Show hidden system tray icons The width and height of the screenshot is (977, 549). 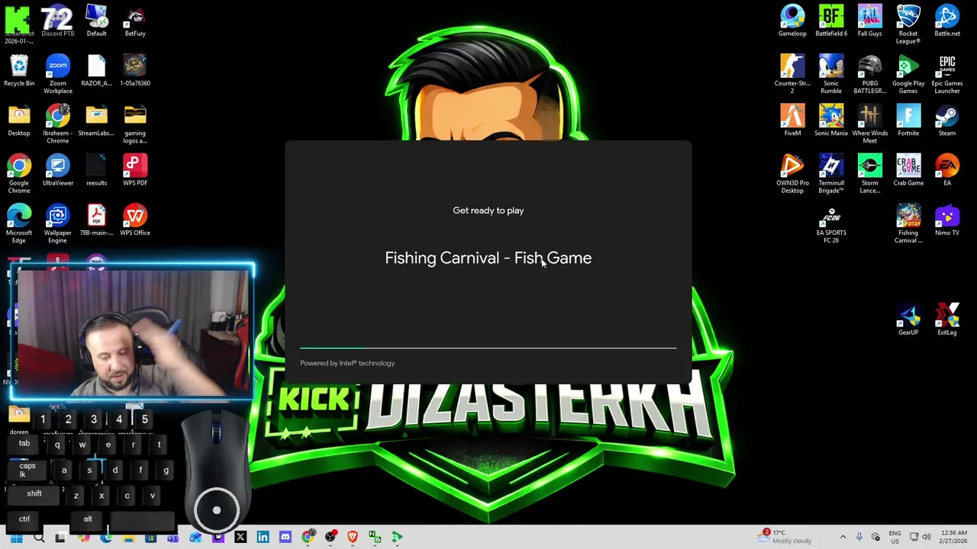click(843, 537)
